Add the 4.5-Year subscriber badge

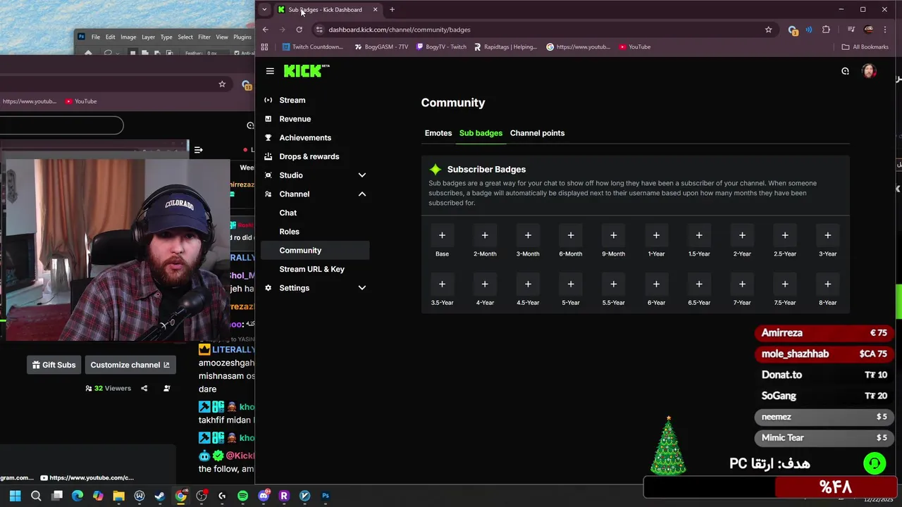pos(528,284)
